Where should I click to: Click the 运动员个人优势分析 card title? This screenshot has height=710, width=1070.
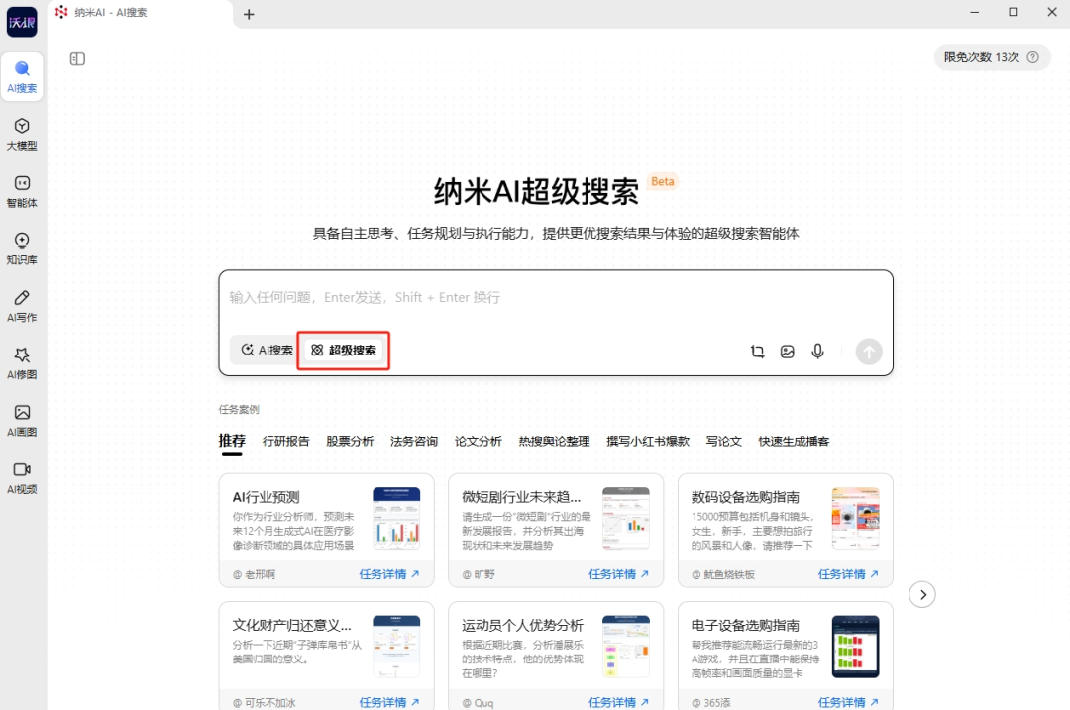pyautogui.click(x=522, y=626)
